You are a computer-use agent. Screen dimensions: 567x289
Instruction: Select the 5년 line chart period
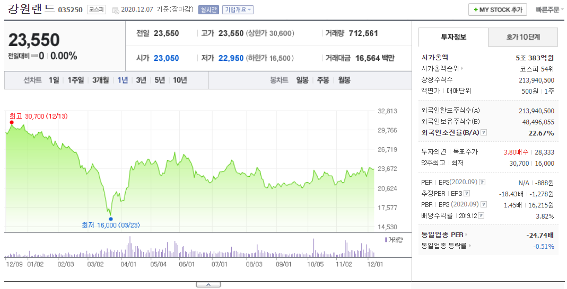(x=160, y=80)
